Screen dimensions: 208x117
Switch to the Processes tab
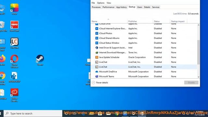point(96,7)
